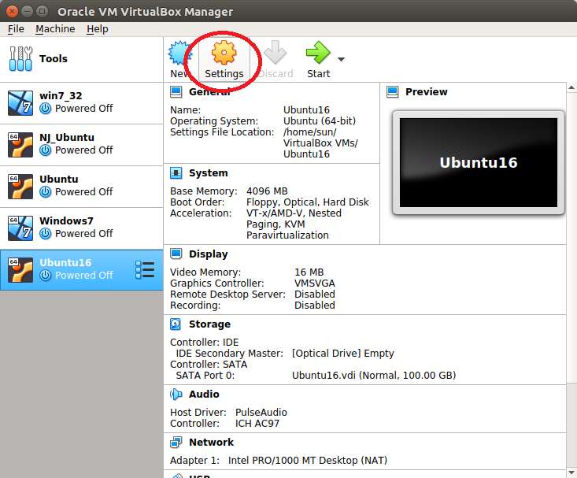Click the Boot Order value text
577x478 pixels.
pos(308,202)
